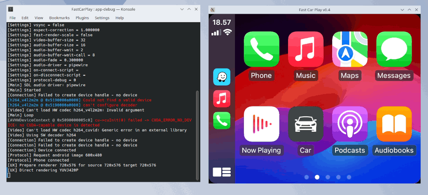Viewport: 428px width, 195px height.
Task: Open Waze from the CarPlay sidebar
Action: pos(222,77)
